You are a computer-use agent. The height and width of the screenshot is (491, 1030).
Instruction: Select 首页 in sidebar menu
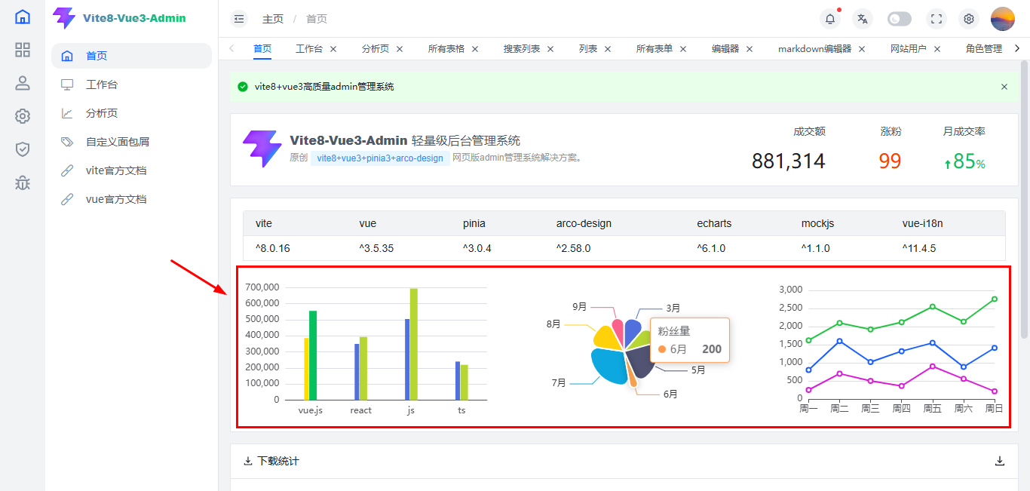click(x=131, y=56)
